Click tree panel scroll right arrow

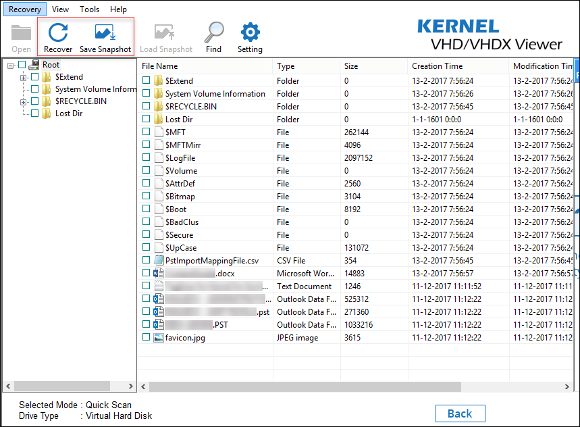(x=130, y=386)
